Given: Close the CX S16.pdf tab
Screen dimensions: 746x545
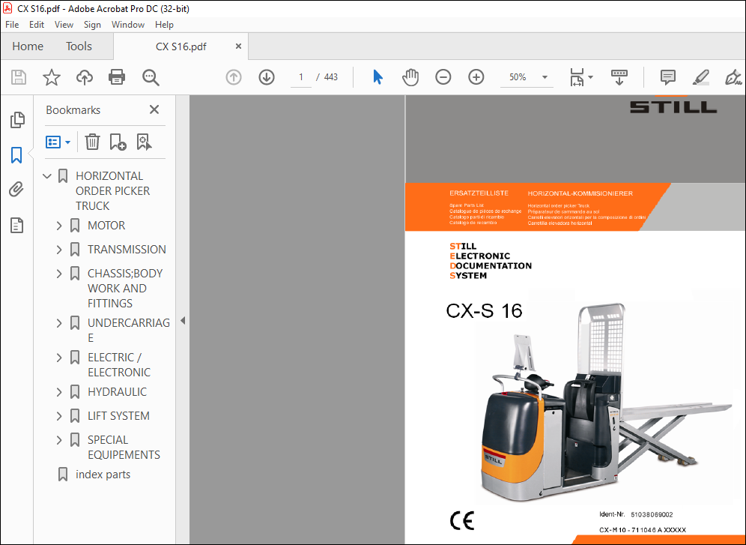Looking at the screenshot, I should 238,46.
